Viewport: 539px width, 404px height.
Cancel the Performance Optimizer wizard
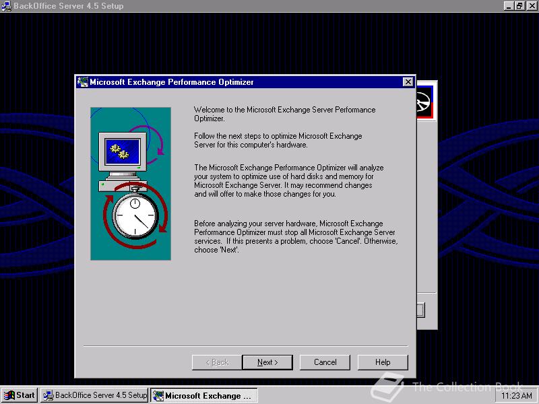click(325, 362)
